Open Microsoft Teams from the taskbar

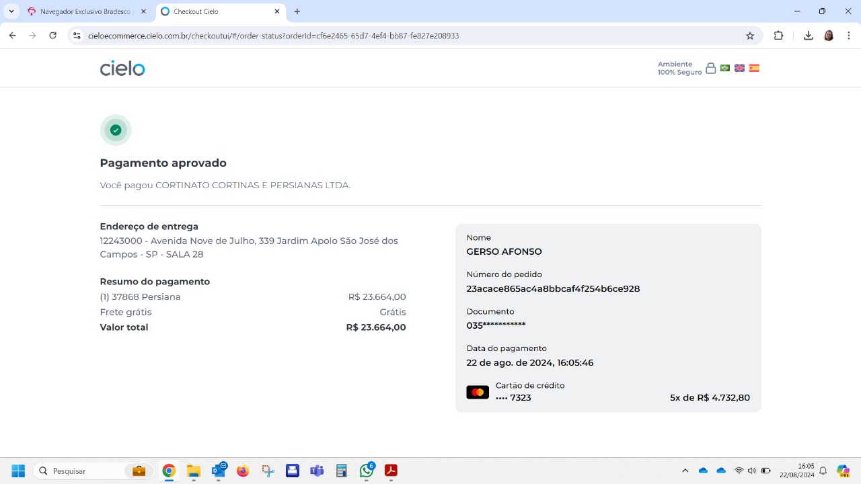coord(317,471)
